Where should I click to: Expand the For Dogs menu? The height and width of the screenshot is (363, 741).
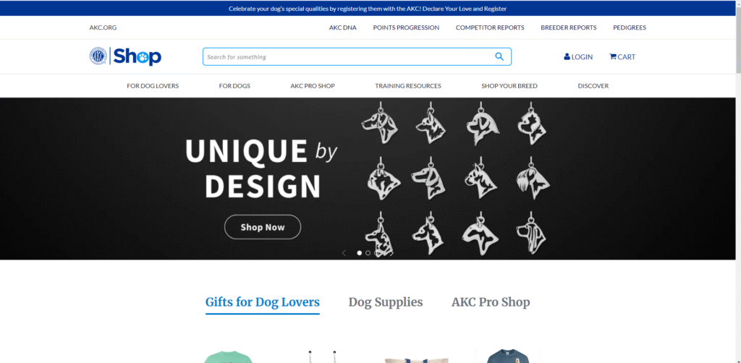[x=234, y=86]
